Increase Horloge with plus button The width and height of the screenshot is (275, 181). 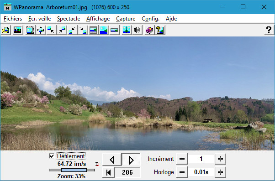tap(220, 172)
